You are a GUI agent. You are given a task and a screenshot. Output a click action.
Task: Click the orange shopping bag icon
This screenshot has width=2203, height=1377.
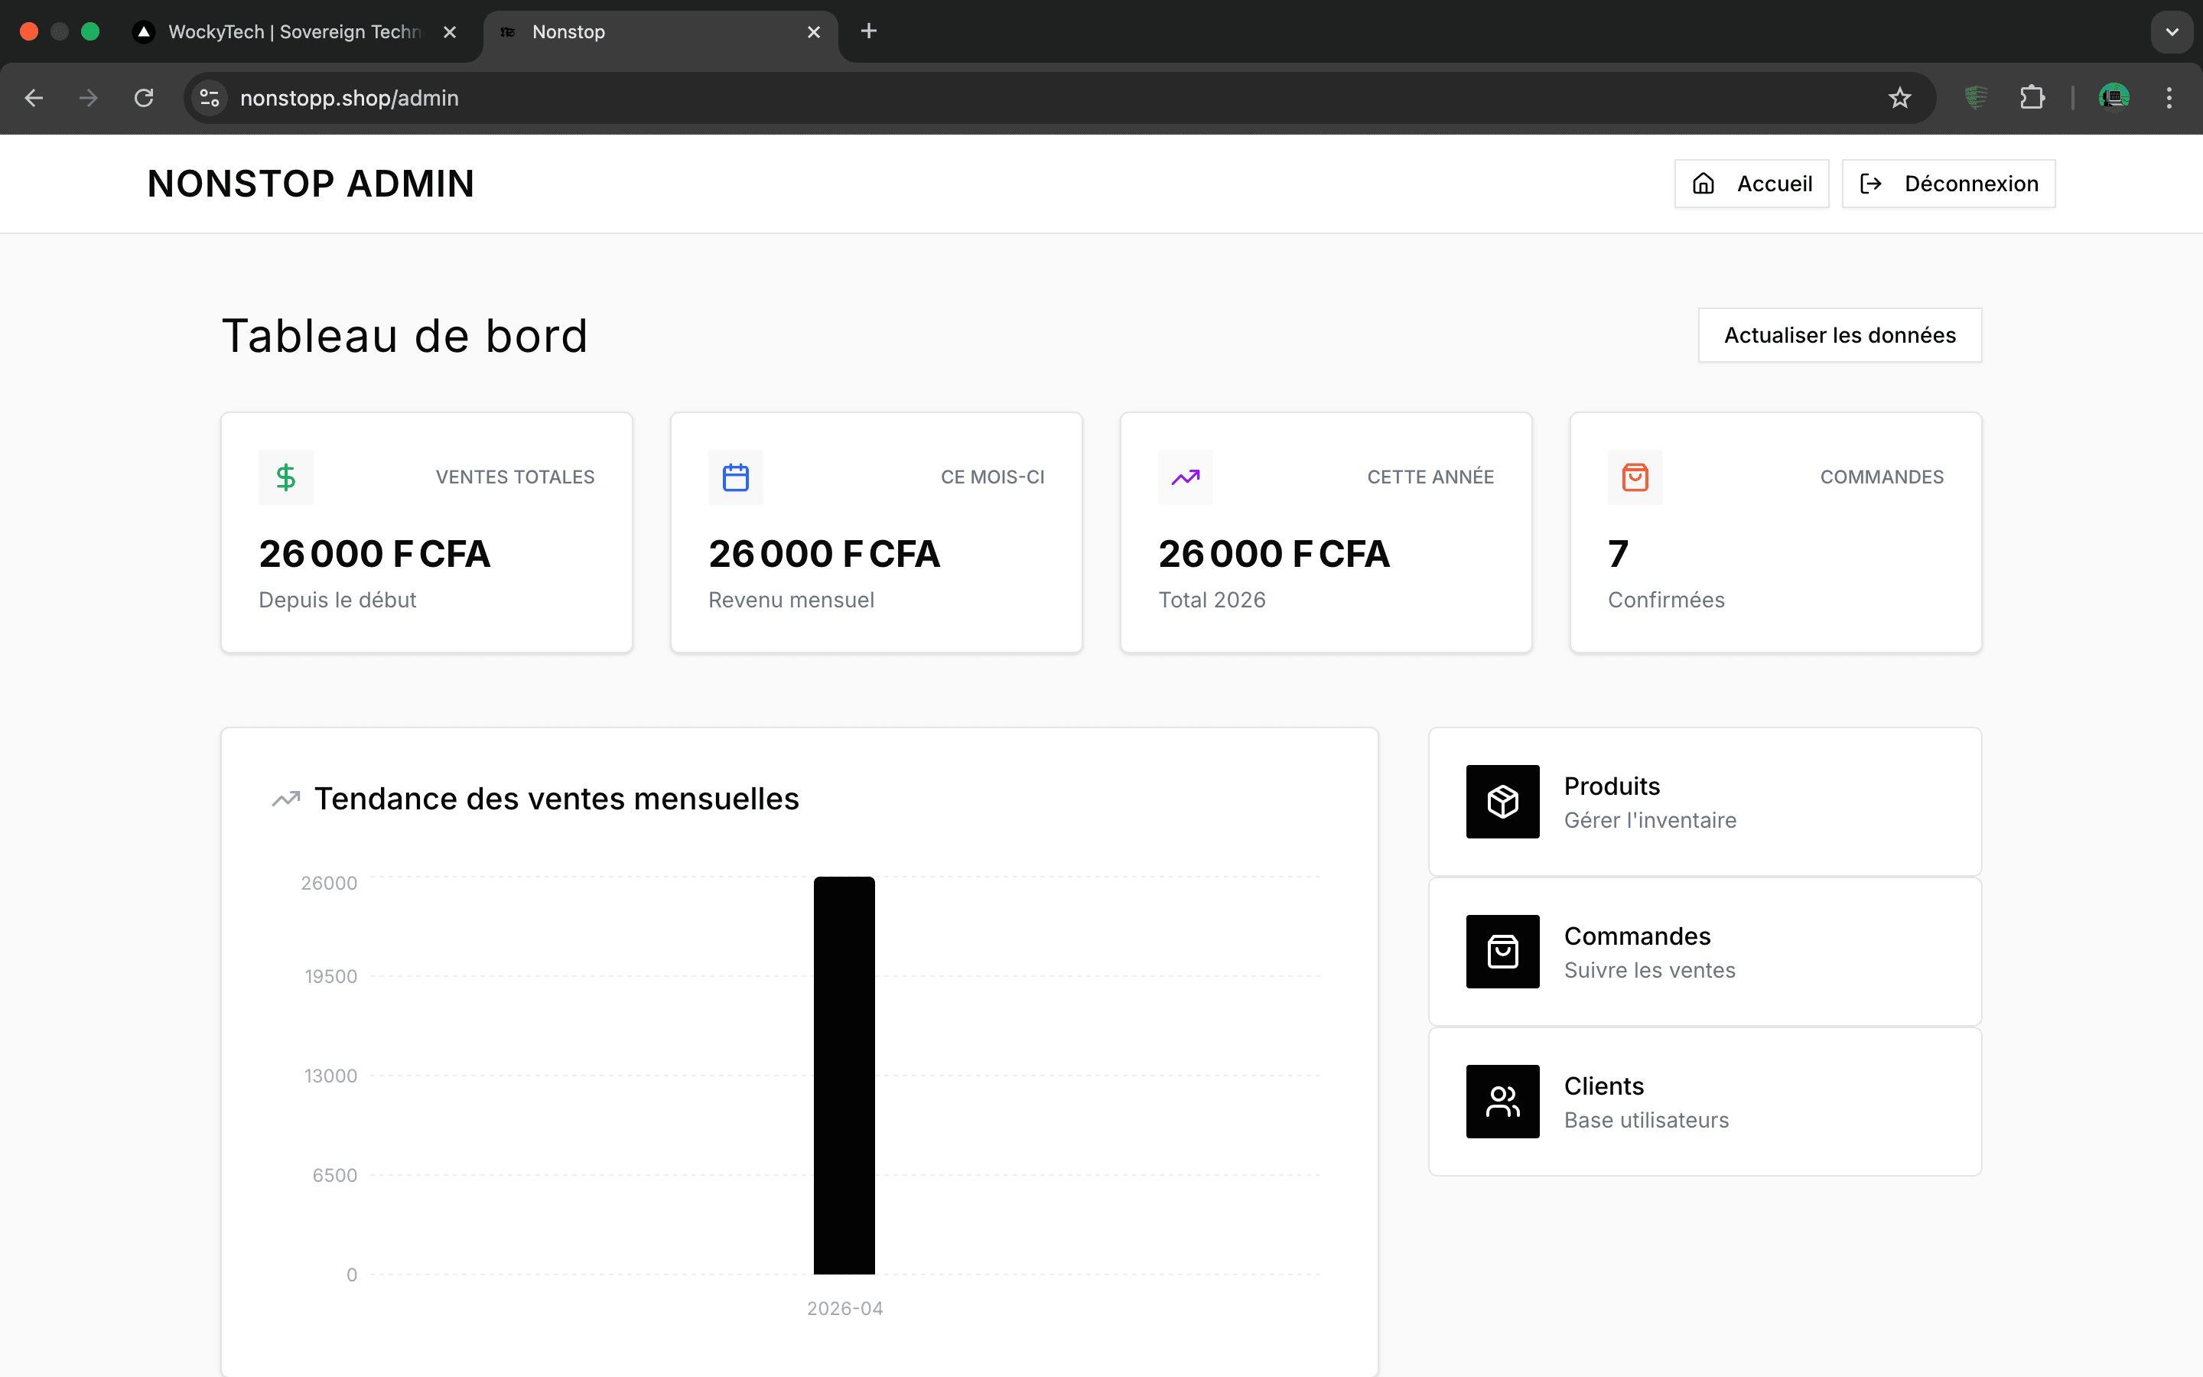click(1635, 477)
